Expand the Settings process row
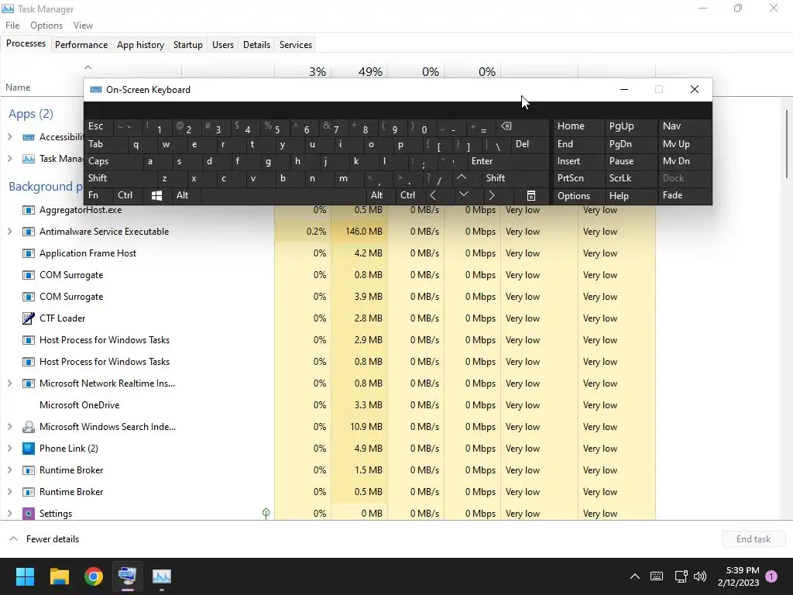 (x=9, y=514)
